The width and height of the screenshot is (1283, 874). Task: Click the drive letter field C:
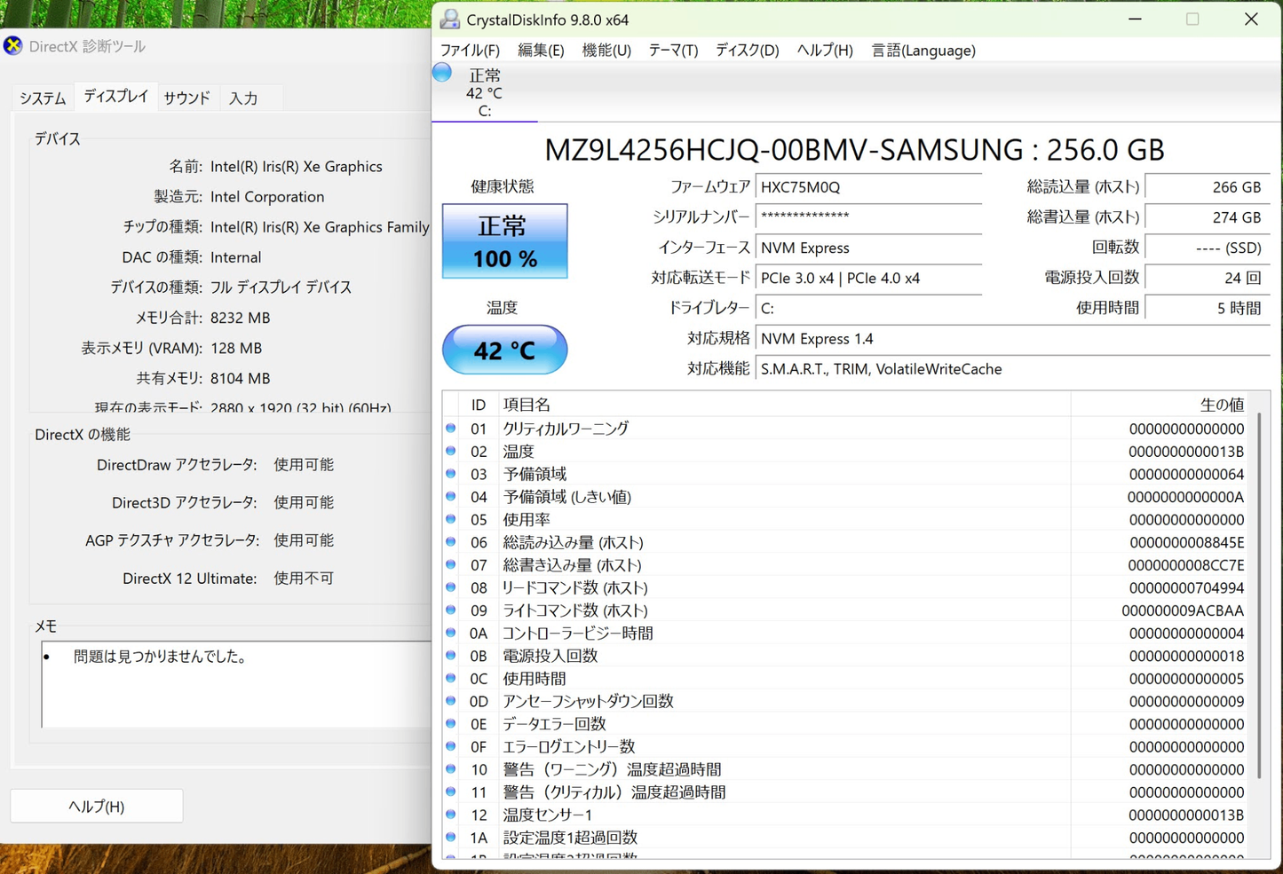click(868, 308)
